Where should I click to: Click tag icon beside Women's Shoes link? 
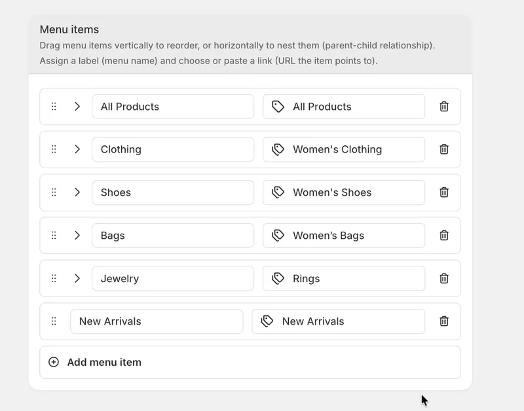point(278,192)
